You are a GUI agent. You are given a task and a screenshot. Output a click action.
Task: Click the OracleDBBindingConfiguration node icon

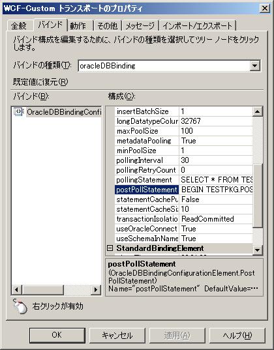click(x=19, y=111)
